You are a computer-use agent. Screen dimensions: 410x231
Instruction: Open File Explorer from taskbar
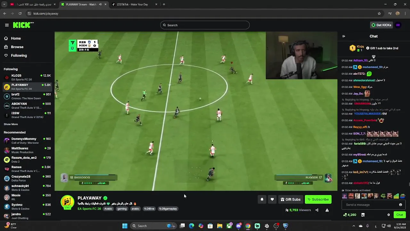coord(219,226)
